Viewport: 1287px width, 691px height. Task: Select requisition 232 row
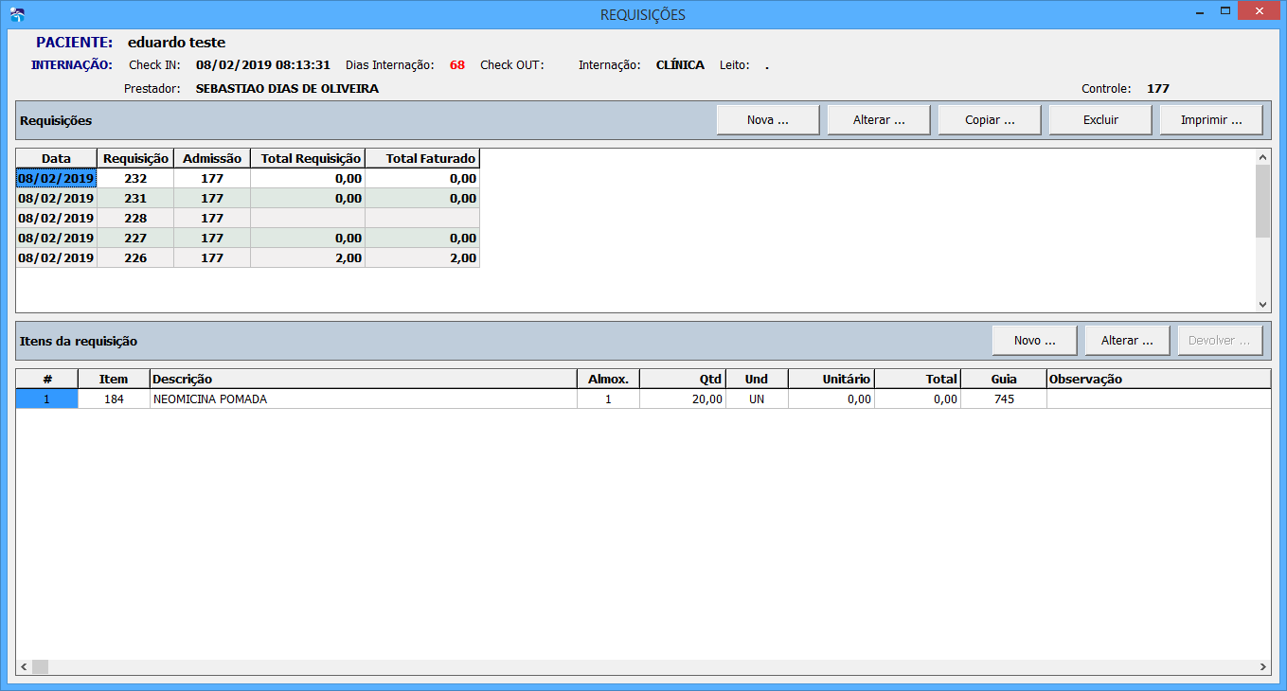(248, 178)
